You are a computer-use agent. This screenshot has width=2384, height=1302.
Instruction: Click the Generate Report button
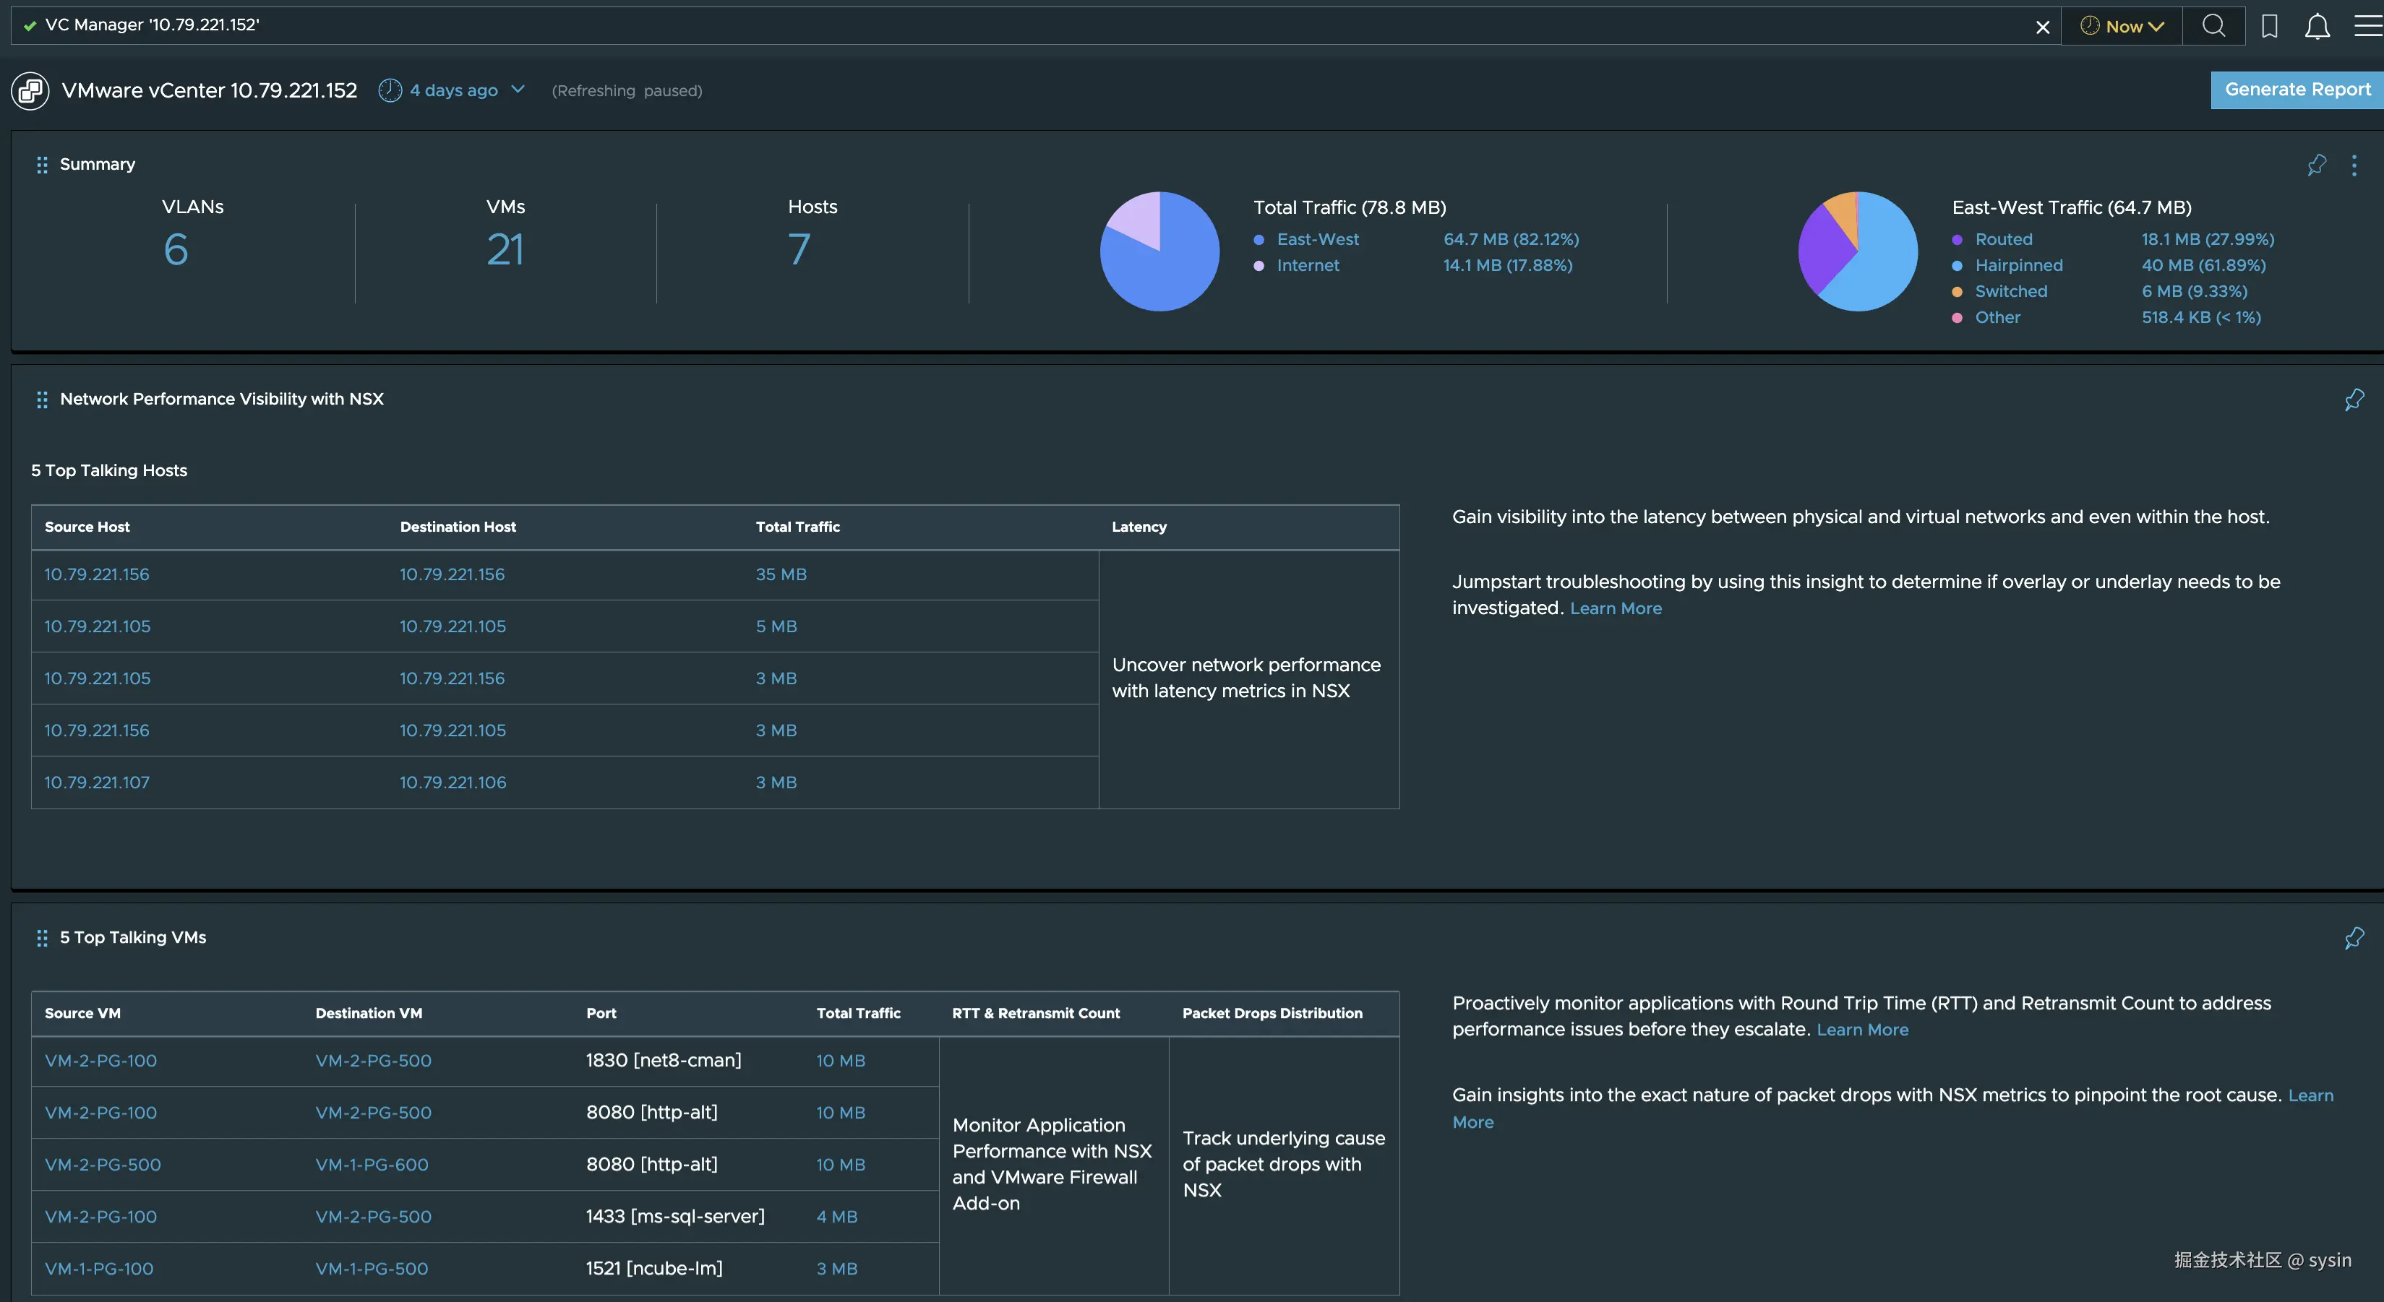coord(2297,90)
